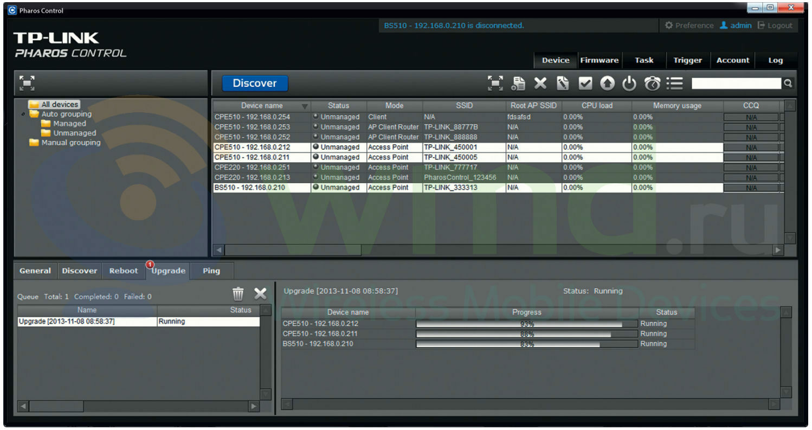Click the search input field in toolbar
Screen dimensions: 812x430
(x=737, y=84)
